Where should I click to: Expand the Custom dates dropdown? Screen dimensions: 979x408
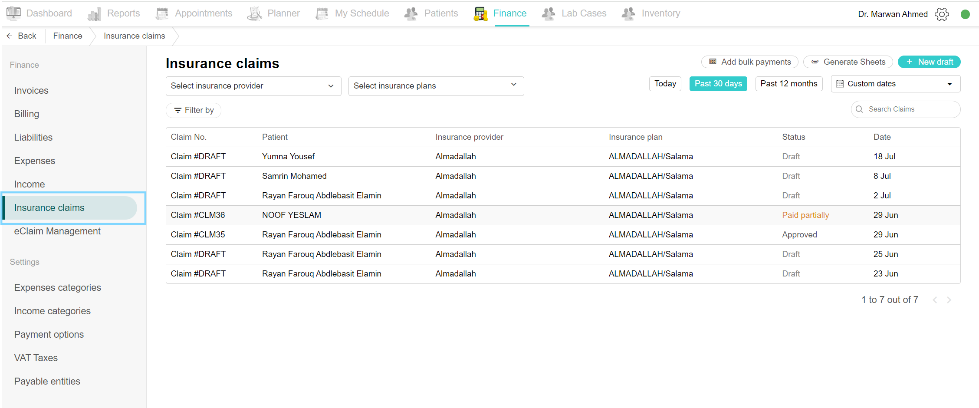(895, 84)
